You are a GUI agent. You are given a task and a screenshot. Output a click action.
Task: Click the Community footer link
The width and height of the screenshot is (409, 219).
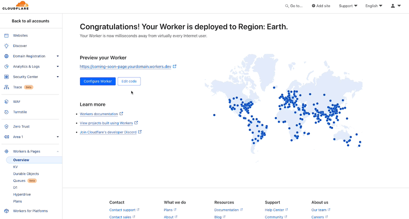(274, 217)
